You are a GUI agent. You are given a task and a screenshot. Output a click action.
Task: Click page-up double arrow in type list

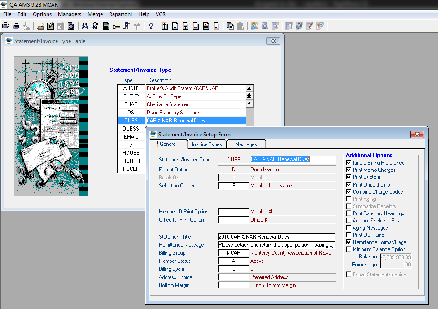250,96
